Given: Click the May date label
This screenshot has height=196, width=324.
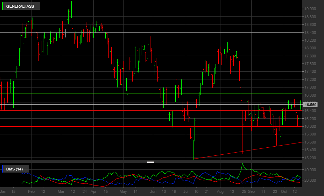Looking at the screenshot, I should (x=123, y=191).
